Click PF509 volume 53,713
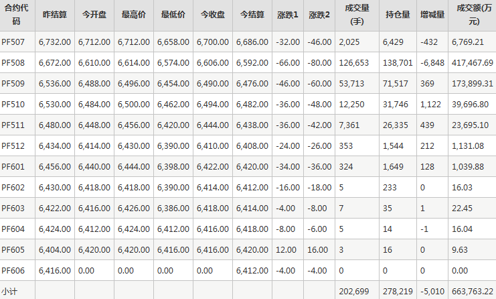Image resolution: width=496 pixels, height=299 pixels. (x=351, y=83)
